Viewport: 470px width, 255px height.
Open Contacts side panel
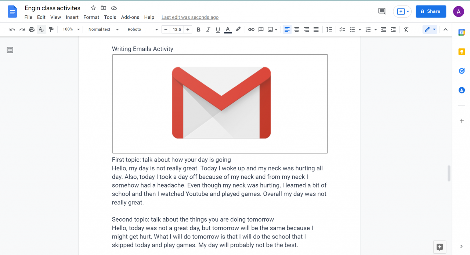pos(462,90)
